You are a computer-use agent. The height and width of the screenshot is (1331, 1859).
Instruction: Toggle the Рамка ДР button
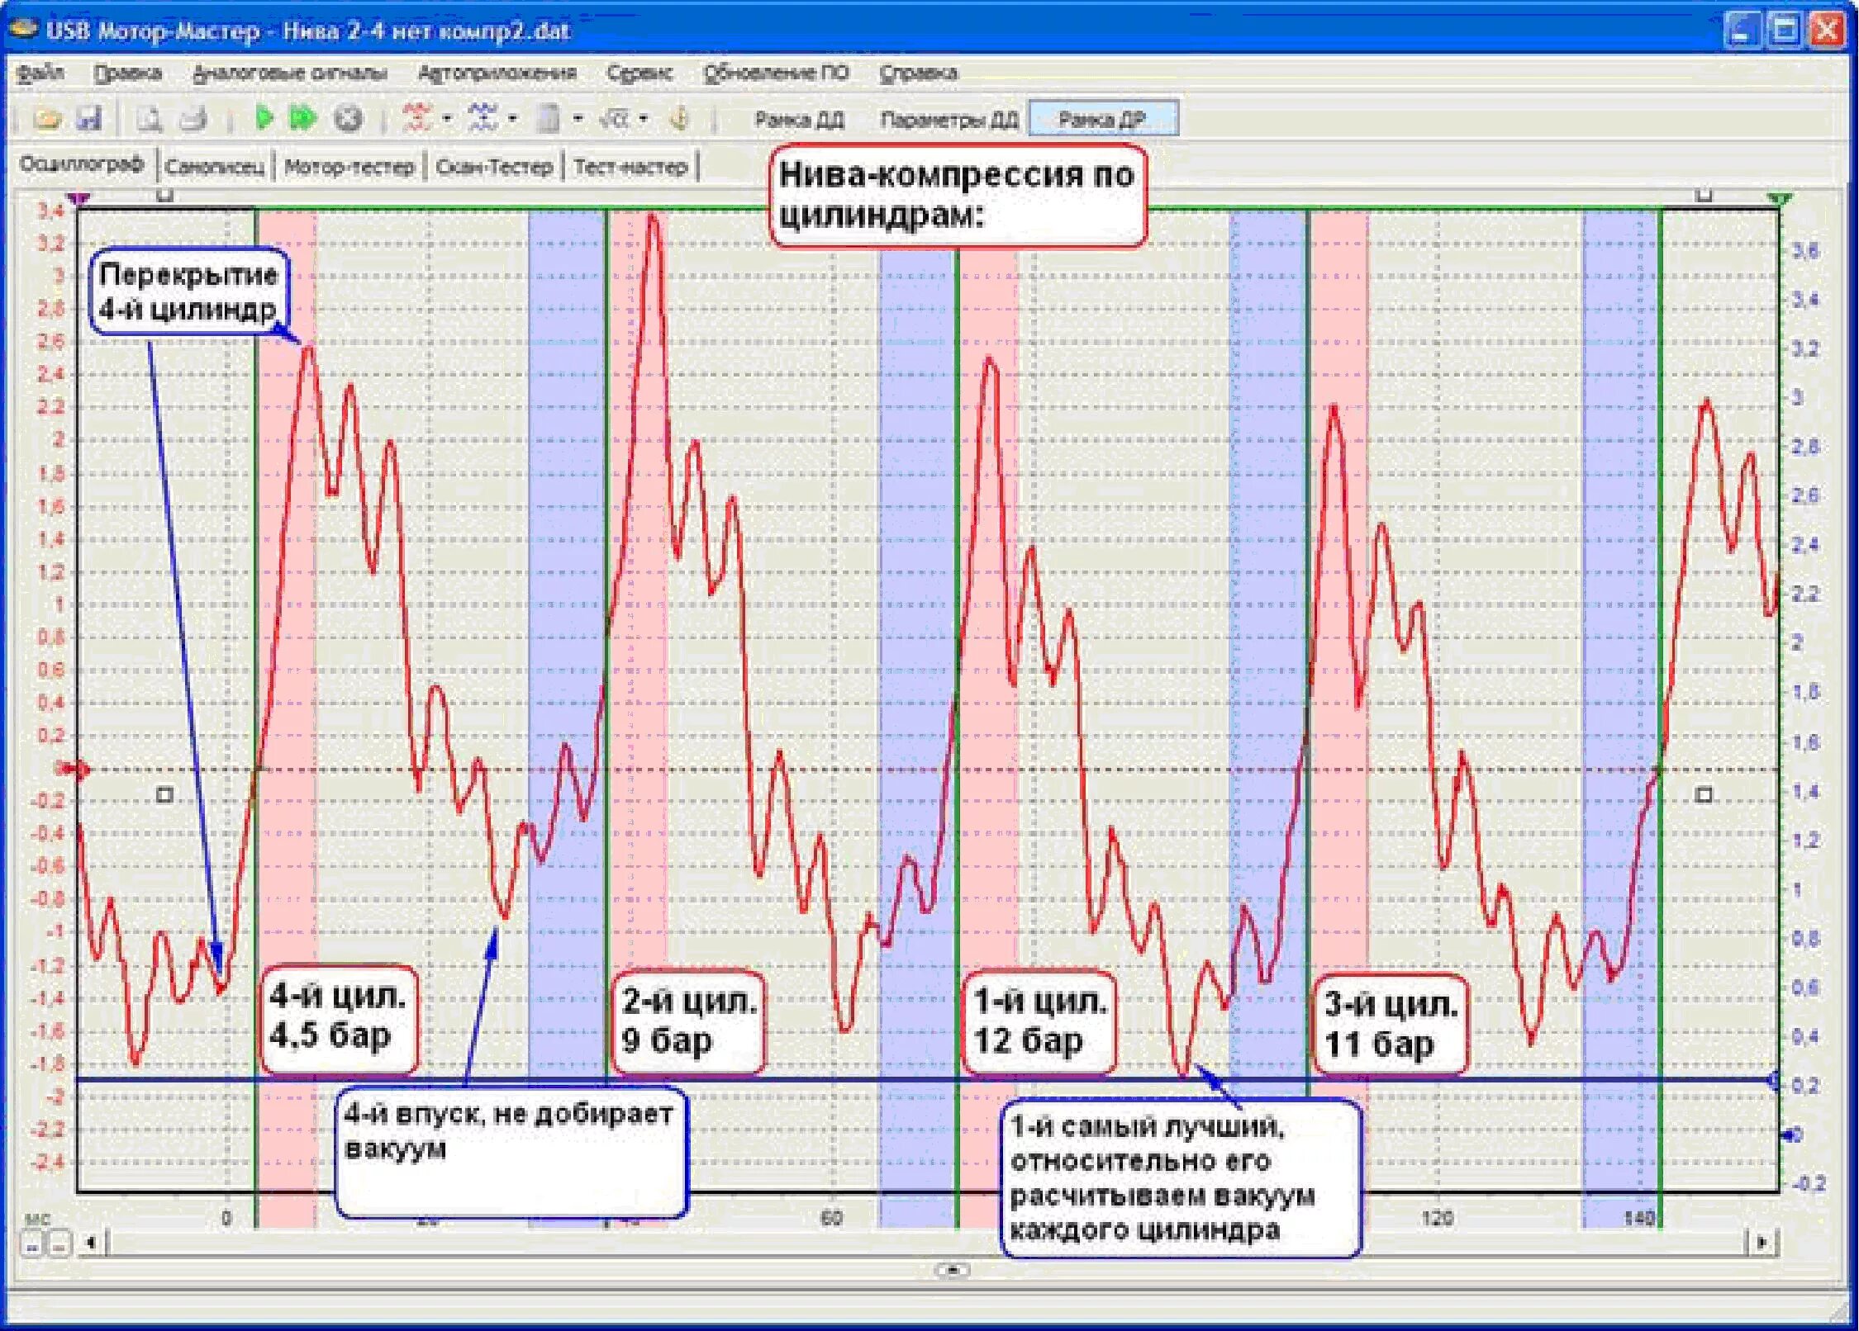pyautogui.click(x=1102, y=120)
